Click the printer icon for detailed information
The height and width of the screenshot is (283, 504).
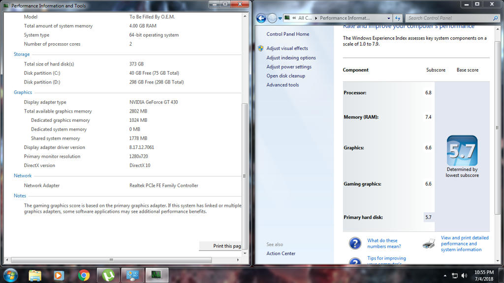(x=429, y=244)
